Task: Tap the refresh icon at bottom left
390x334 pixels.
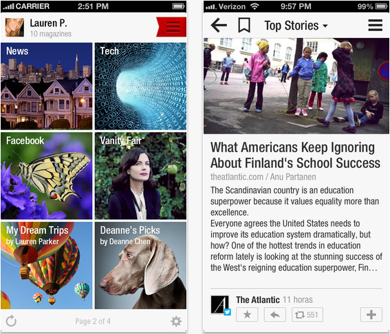Action: point(11,321)
